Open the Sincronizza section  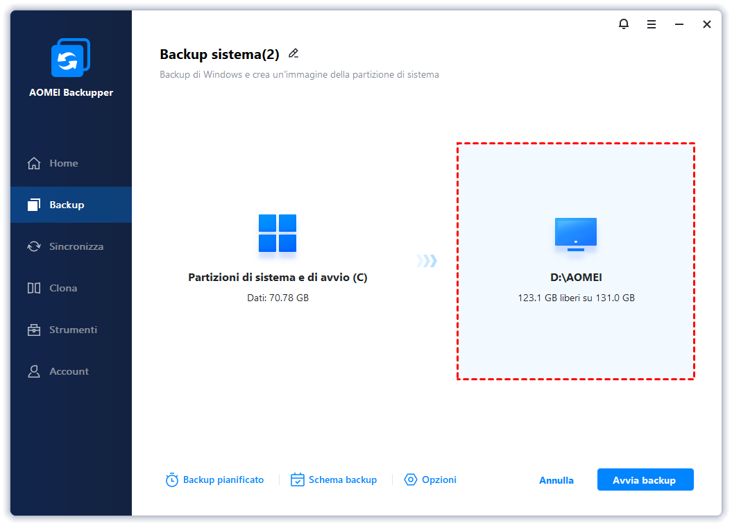pos(76,246)
